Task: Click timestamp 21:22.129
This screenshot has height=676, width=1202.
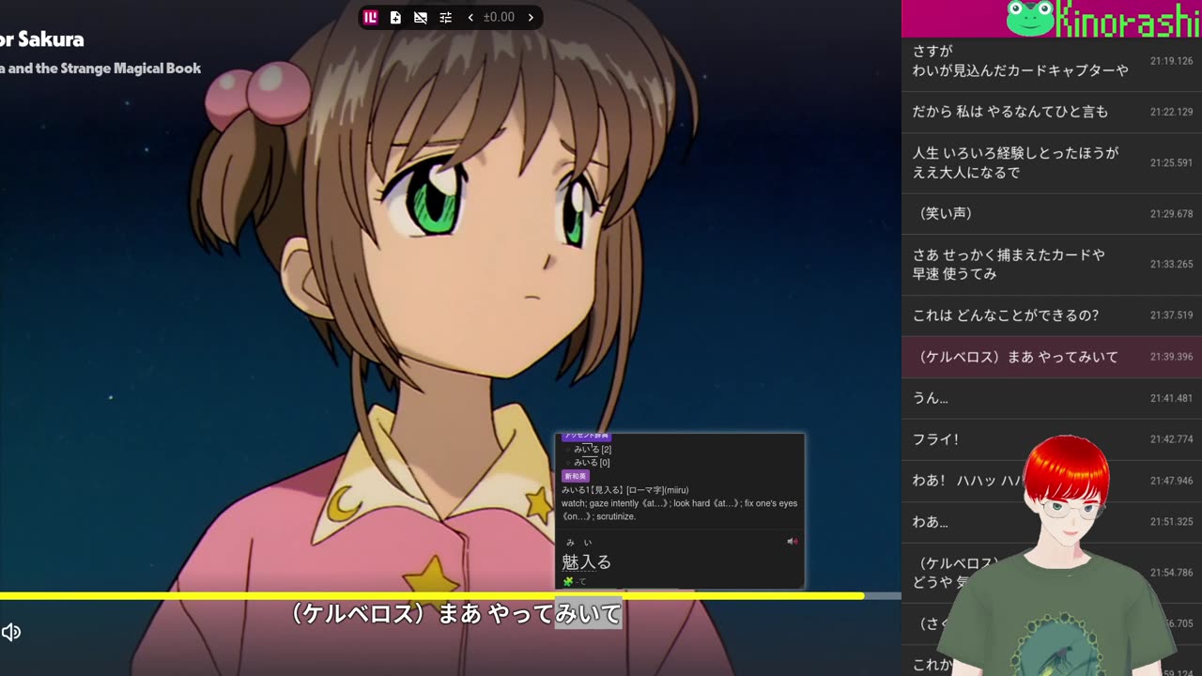Action: coord(1171,112)
